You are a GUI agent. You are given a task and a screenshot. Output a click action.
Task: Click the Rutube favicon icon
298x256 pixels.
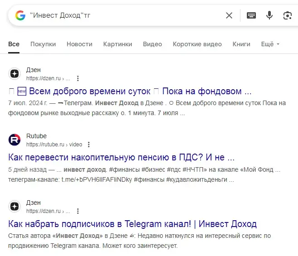14,140
